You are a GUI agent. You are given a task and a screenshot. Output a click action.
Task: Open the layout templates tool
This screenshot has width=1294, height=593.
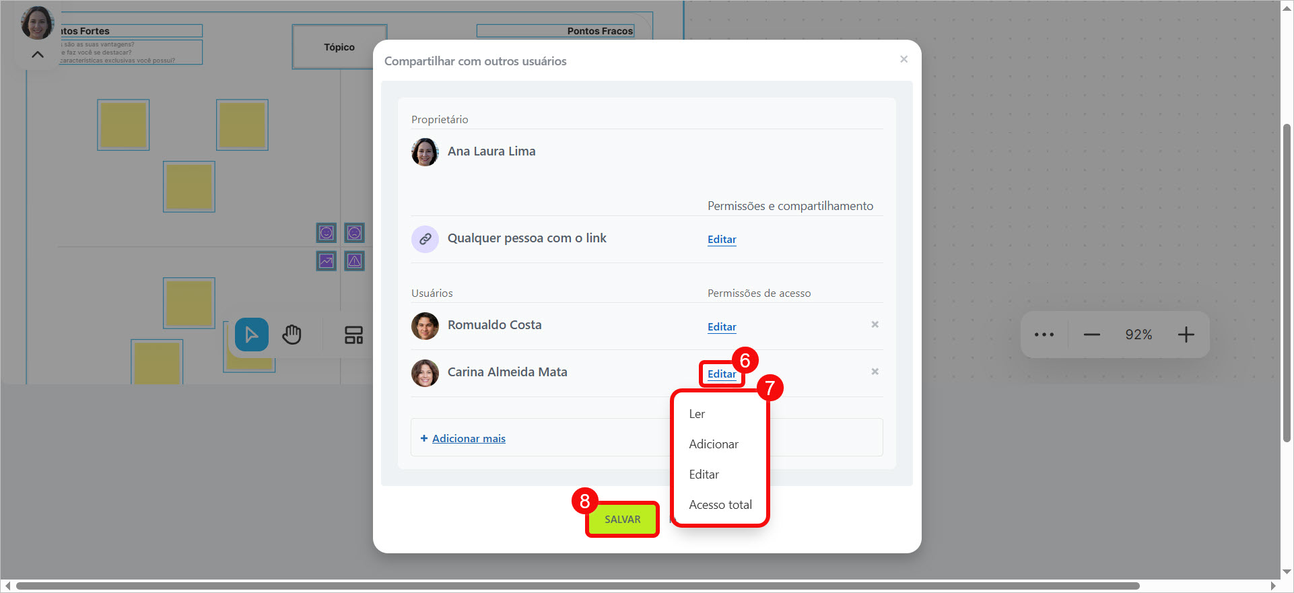pos(353,335)
